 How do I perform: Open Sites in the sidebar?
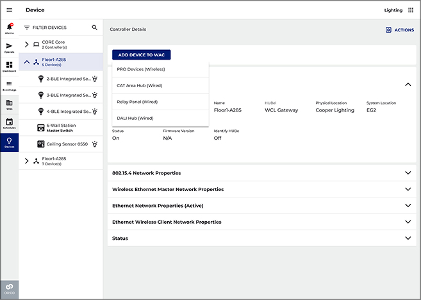10,104
